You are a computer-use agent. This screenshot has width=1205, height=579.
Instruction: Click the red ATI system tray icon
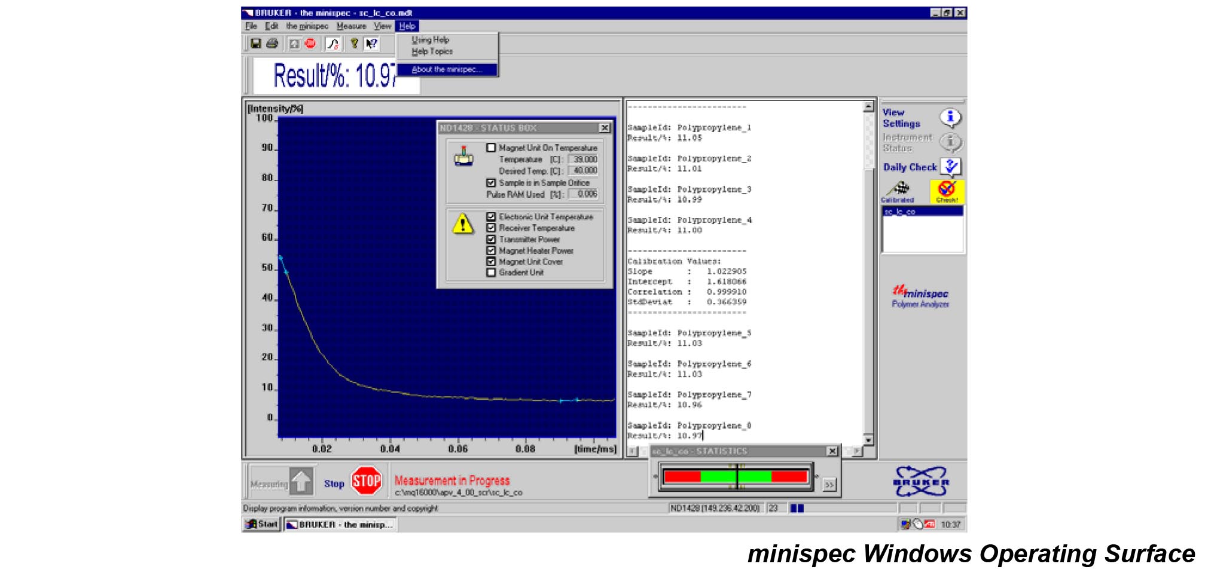[929, 524]
